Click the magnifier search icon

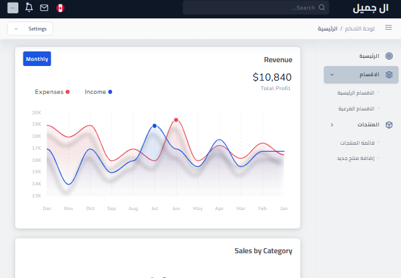click(322, 8)
